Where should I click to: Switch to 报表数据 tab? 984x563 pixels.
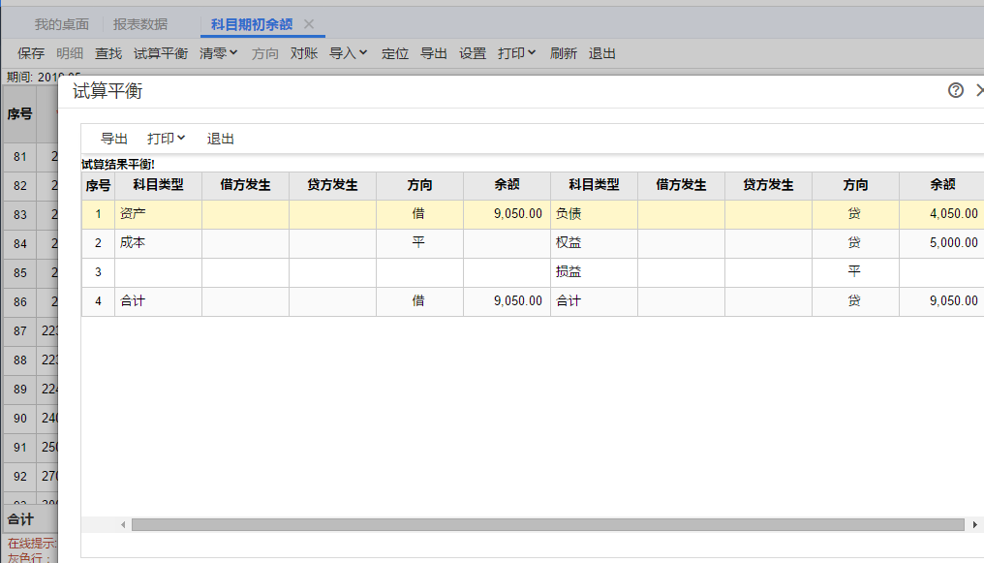140,24
